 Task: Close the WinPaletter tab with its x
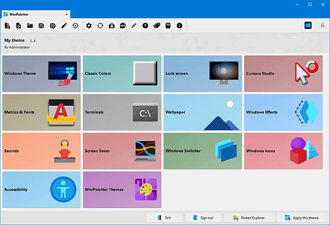[x=67, y=14]
